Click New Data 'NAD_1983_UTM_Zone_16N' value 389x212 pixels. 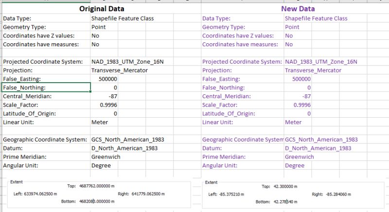(321, 62)
